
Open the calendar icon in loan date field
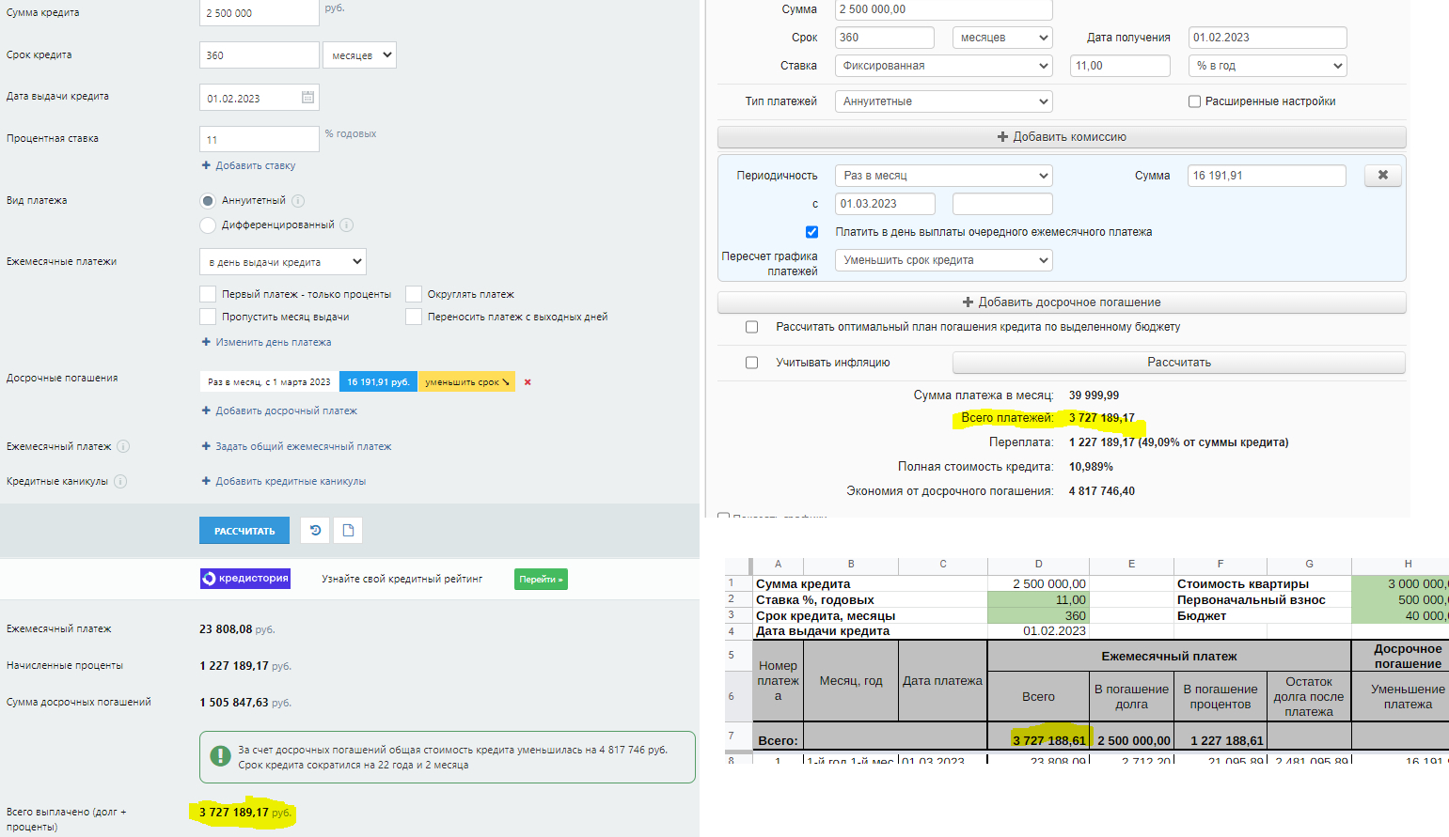pos(307,98)
